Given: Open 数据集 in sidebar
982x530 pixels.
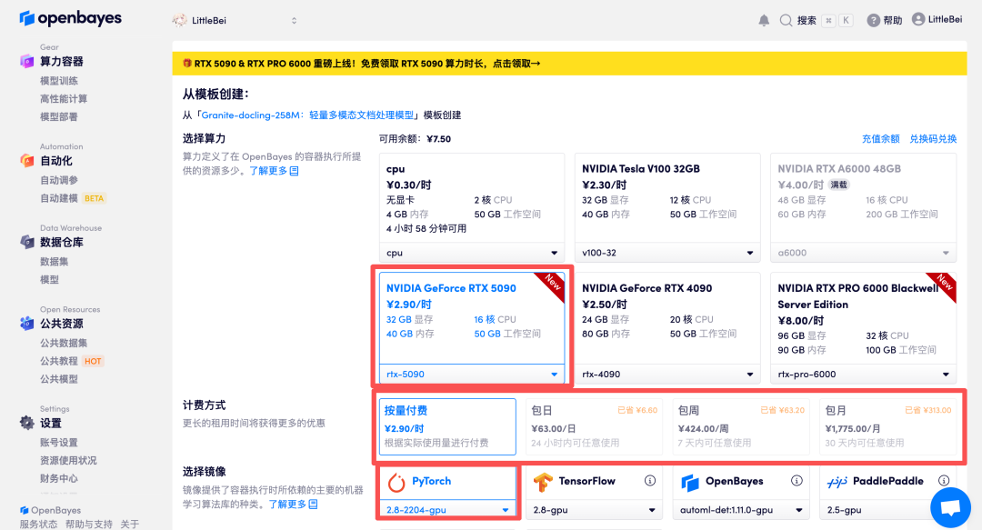Looking at the screenshot, I should [x=54, y=261].
